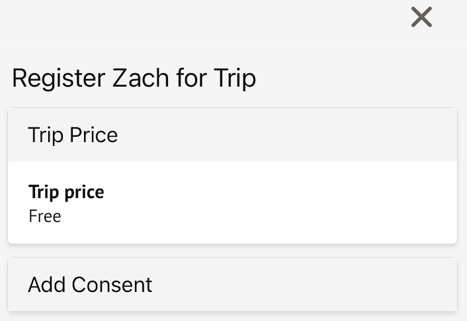Click the Trip Price panel header
Image resolution: width=467 pixels, height=321 pixels.
[73, 135]
